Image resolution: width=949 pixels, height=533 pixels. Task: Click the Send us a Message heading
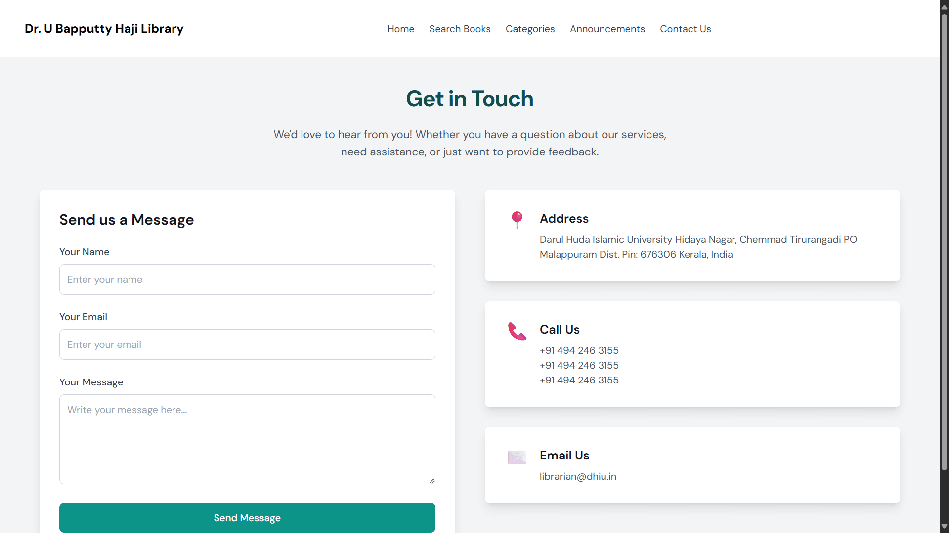(x=127, y=220)
